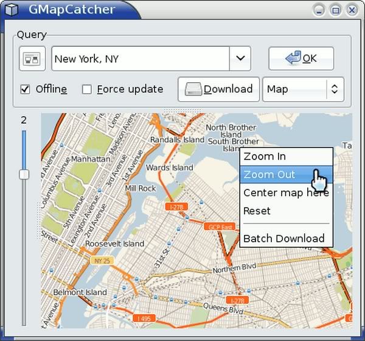Click the Northern Blvd label on map
Viewport: 365px width, 341px height.
coord(234,268)
